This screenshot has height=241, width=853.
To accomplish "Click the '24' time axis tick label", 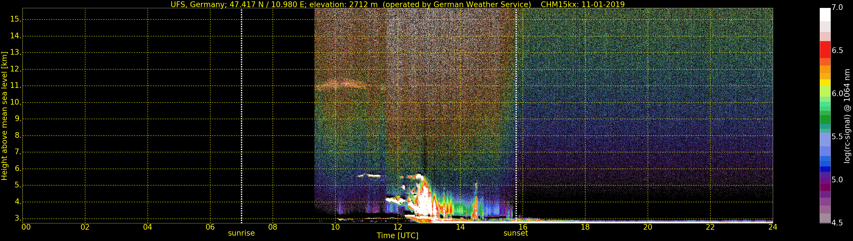I will point(773,227).
